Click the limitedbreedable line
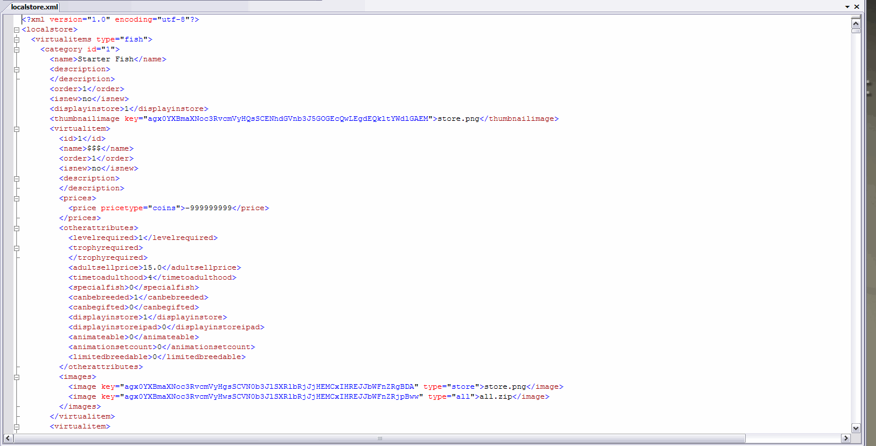 (x=157, y=357)
